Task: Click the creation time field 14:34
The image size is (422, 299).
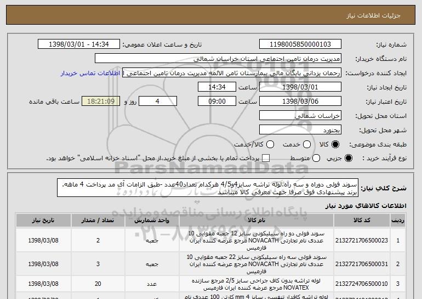Action: (x=217, y=87)
